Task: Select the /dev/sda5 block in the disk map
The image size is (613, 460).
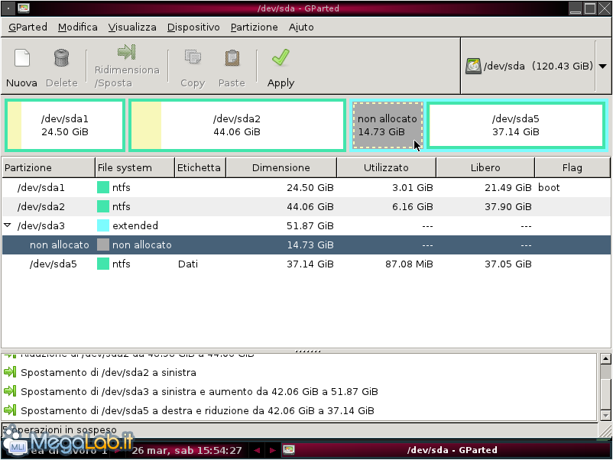Action: click(516, 125)
